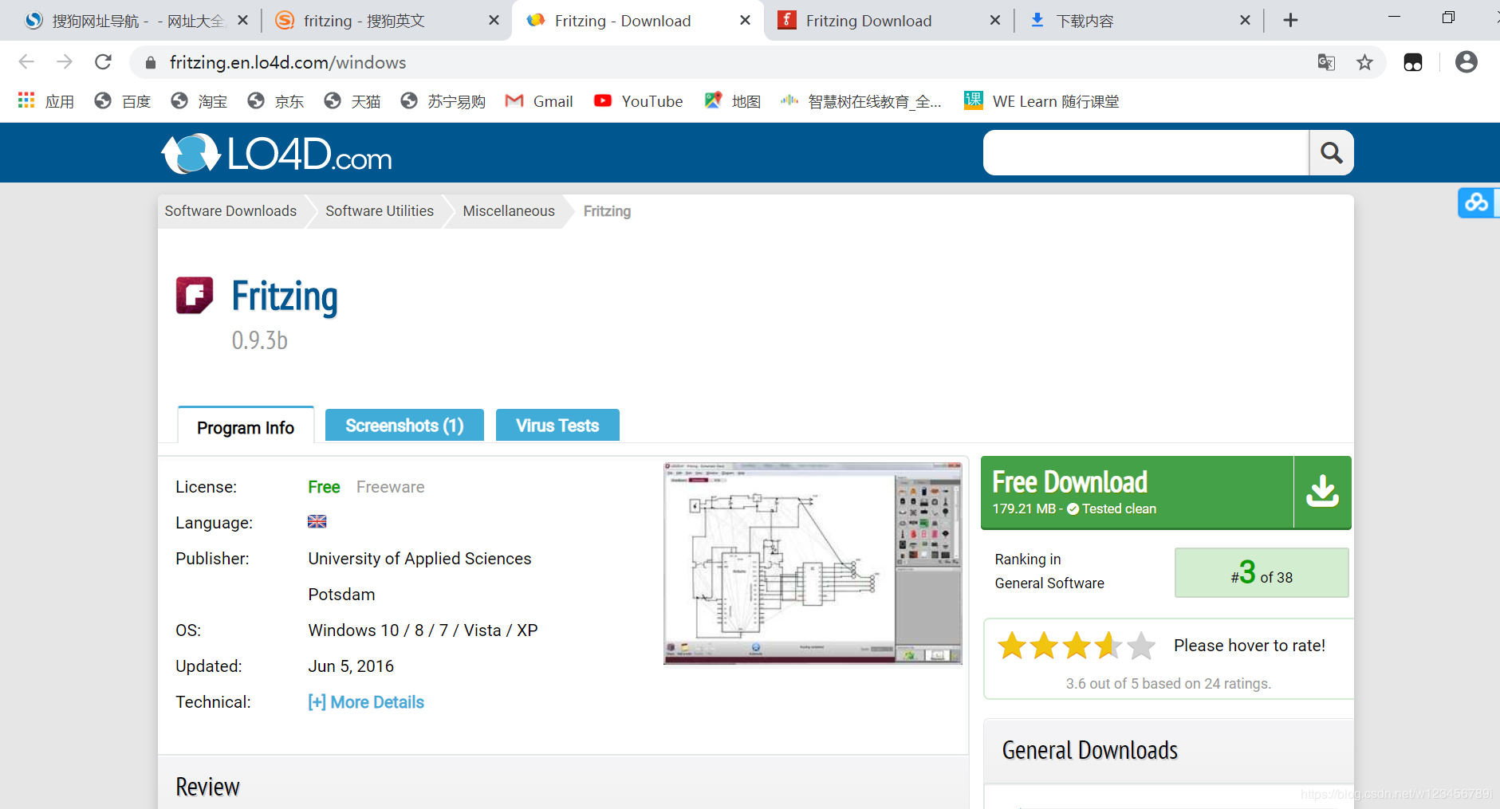Image resolution: width=1500 pixels, height=809 pixels.
Task: View the Fritzing program screenshot thumbnail
Action: (813, 562)
